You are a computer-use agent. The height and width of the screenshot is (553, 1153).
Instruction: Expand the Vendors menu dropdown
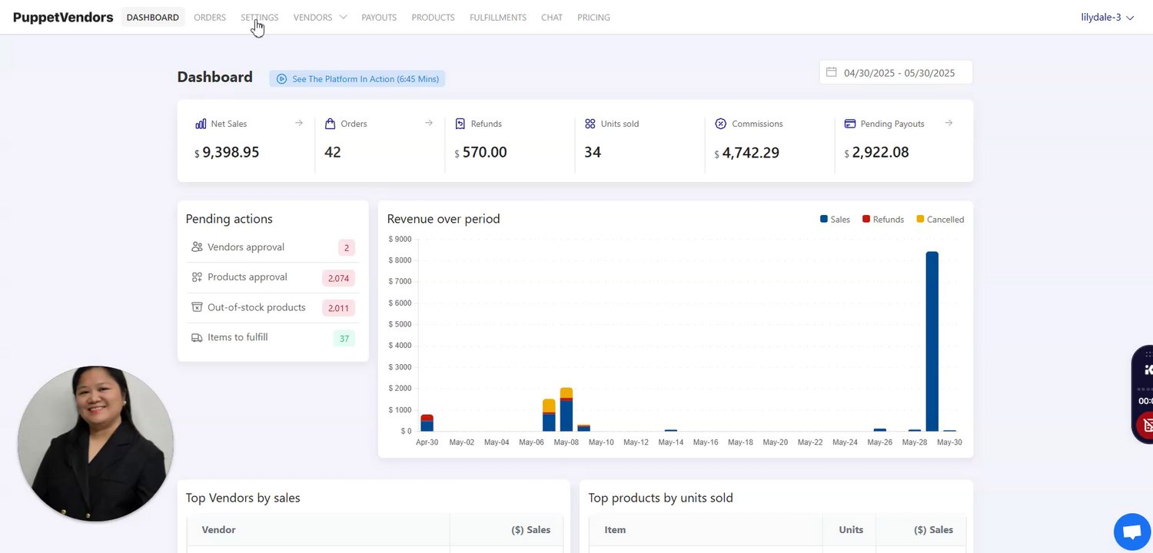[x=320, y=17]
